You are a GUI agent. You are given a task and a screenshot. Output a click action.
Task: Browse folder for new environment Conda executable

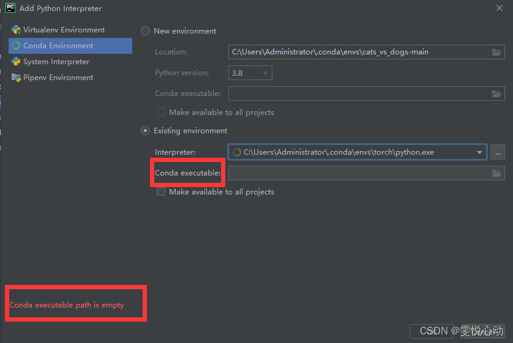click(496, 94)
